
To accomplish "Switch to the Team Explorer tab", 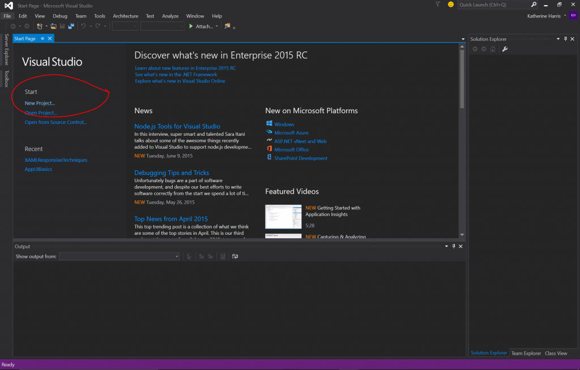I will [x=526, y=353].
